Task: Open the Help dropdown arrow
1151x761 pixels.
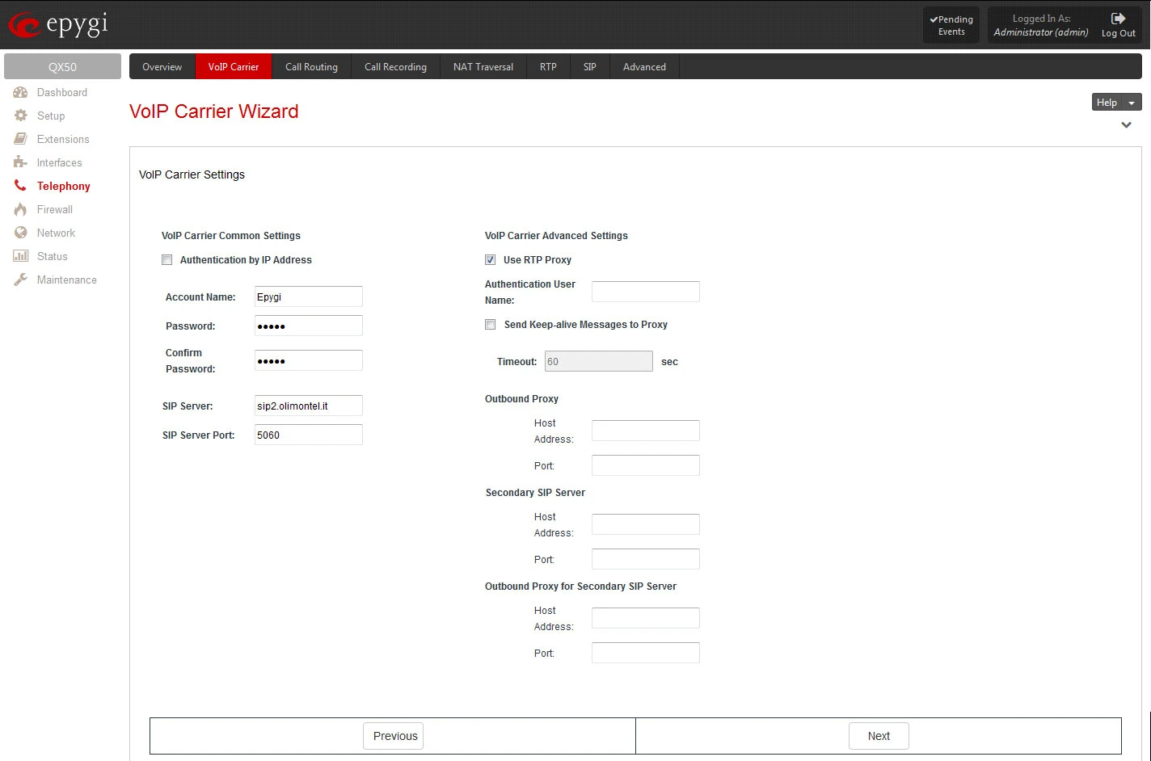Action: pos(1132,103)
